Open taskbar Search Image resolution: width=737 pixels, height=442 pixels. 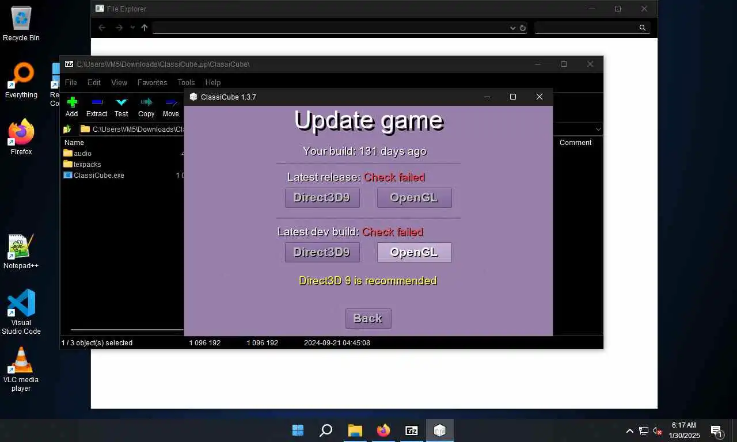click(326, 430)
